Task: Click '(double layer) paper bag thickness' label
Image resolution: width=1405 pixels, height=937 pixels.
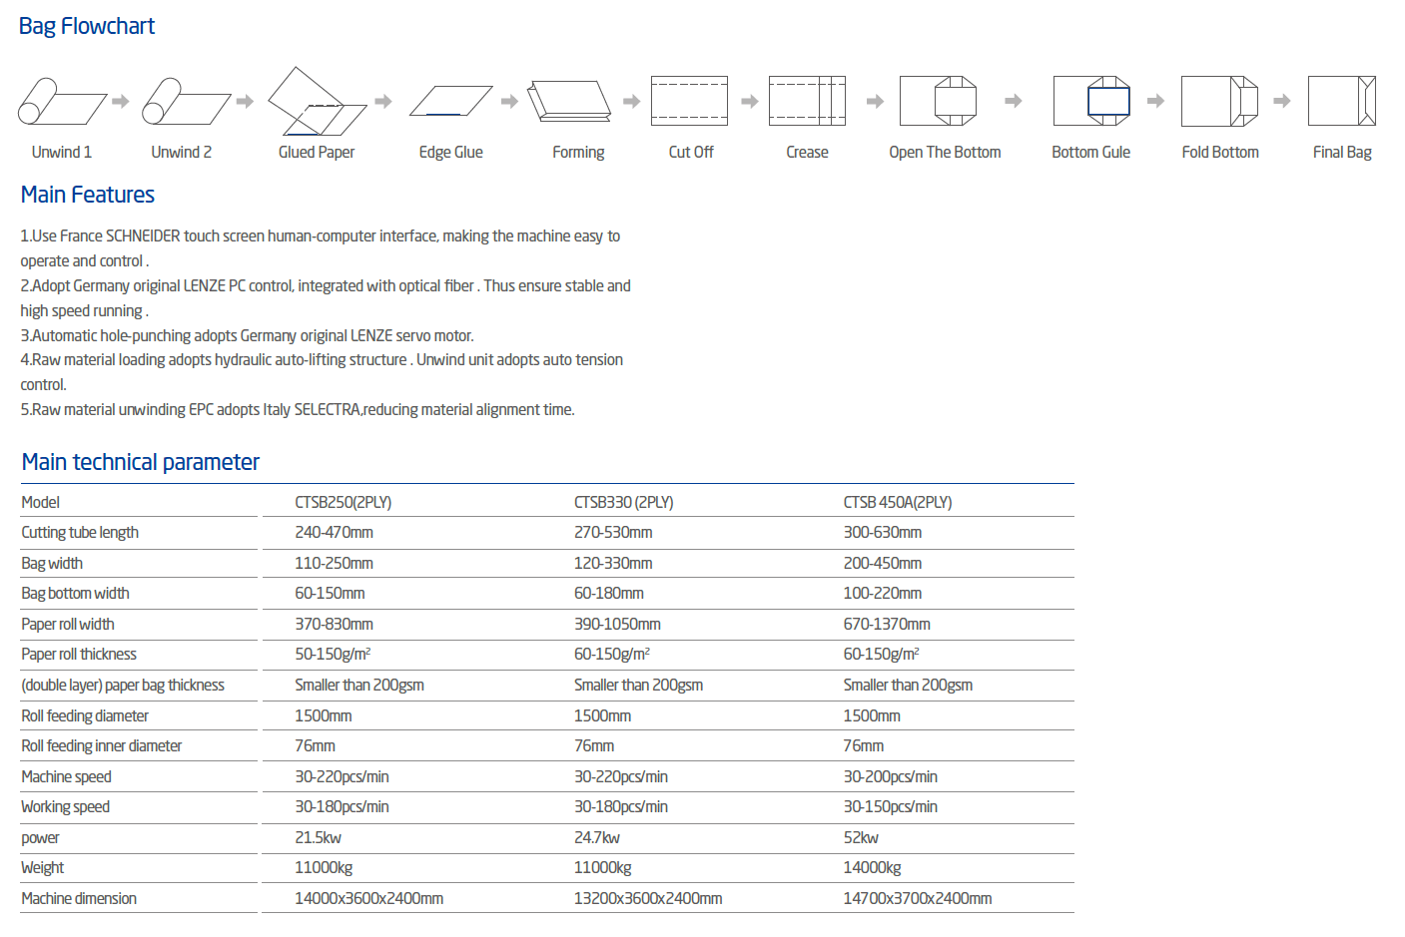Action: coord(123,686)
